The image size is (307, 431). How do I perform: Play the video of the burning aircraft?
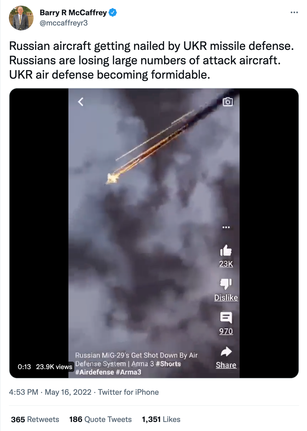pyautogui.click(x=154, y=233)
